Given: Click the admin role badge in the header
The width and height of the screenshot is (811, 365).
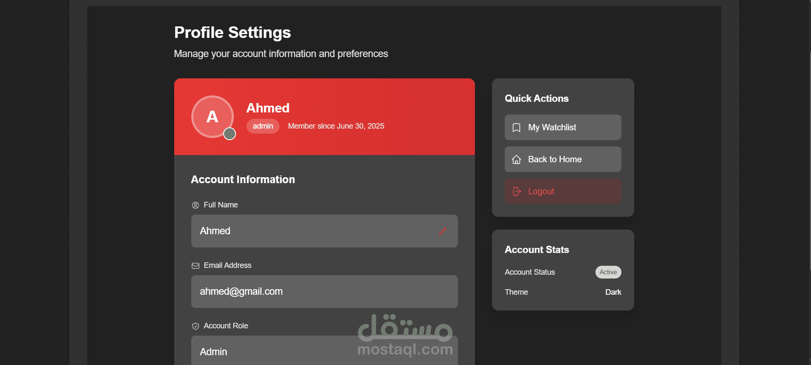Looking at the screenshot, I should tap(263, 126).
